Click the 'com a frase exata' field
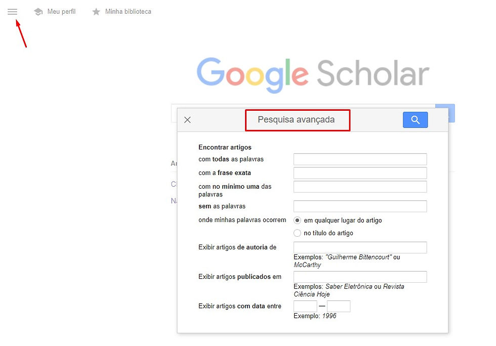 coord(360,173)
